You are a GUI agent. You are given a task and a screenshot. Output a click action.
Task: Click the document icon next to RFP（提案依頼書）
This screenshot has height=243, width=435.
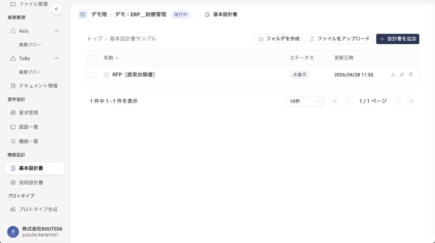pyautogui.click(x=107, y=75)
